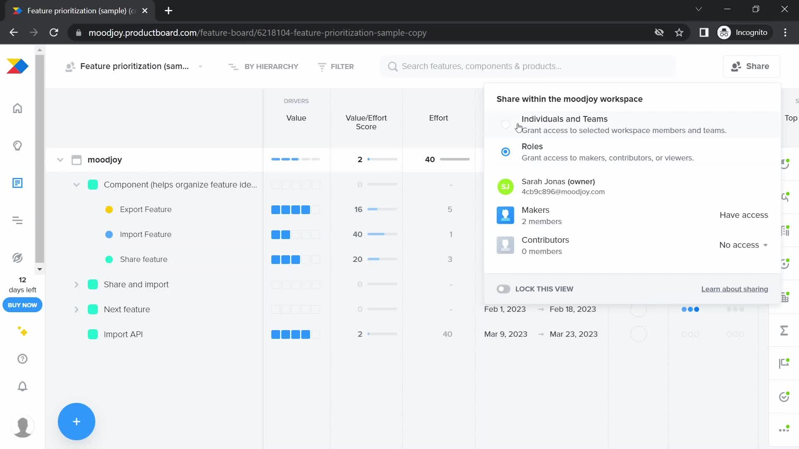
Task: Expand the Share and import component
Action: click(x=77, y=284)
